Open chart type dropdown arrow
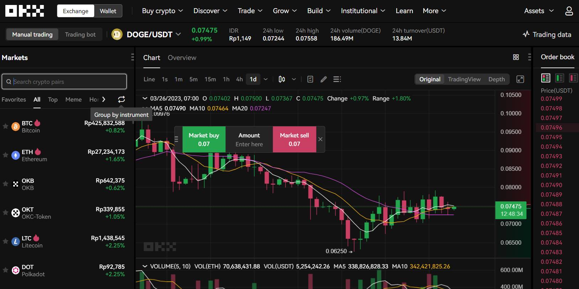 pyautogui.click(x=294, y=79)
